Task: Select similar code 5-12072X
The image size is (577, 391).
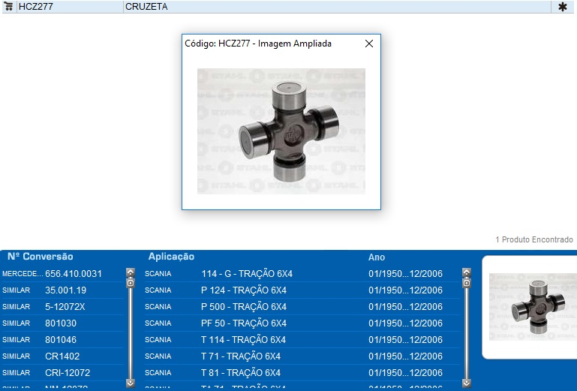Action: coord(65,307)
